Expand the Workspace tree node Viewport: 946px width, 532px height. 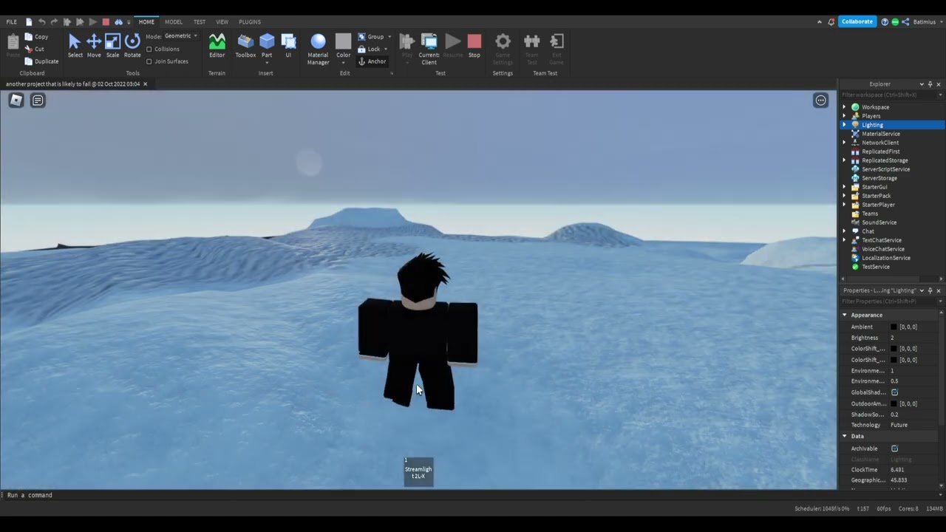(845, 107)
